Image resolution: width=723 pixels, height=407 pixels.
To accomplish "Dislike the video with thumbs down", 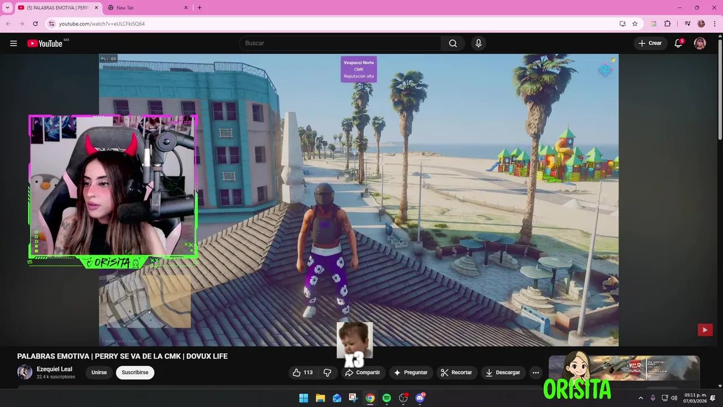I will pos(328,373).
